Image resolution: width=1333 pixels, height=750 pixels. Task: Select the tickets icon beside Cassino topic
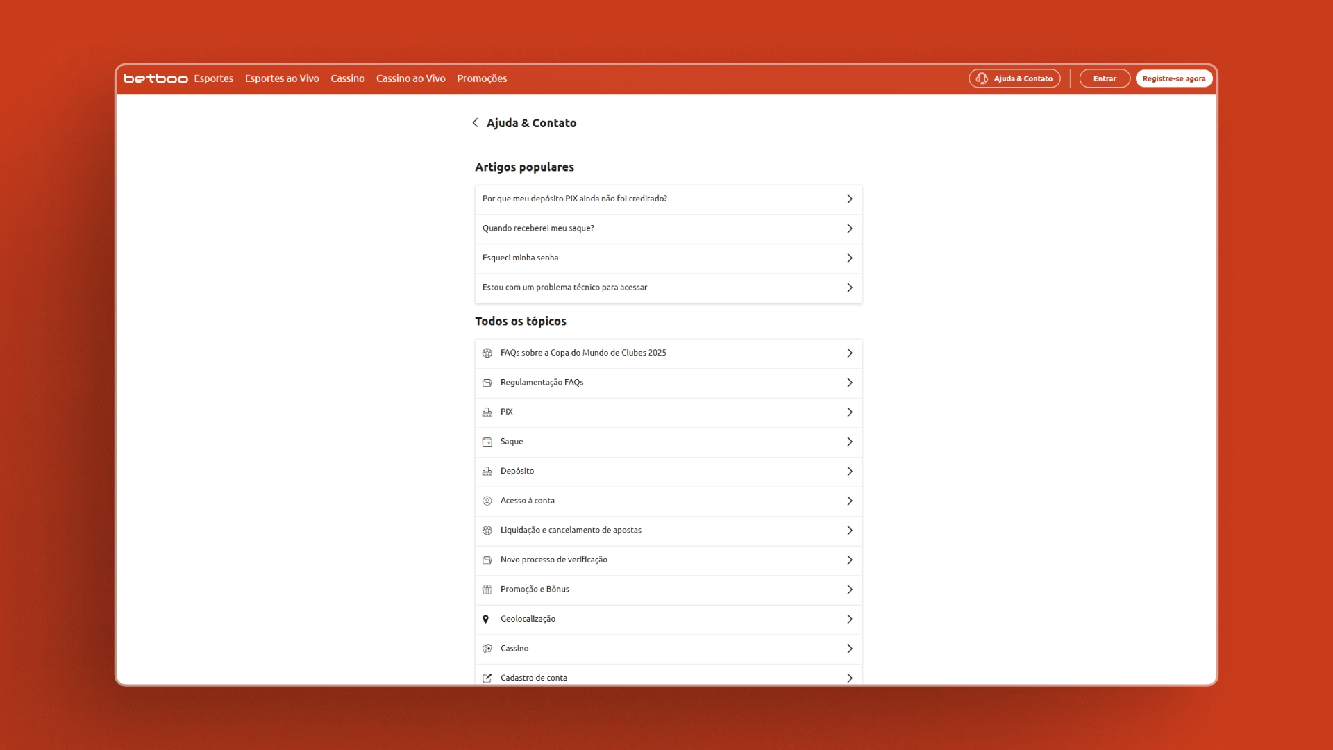point(488,649)
